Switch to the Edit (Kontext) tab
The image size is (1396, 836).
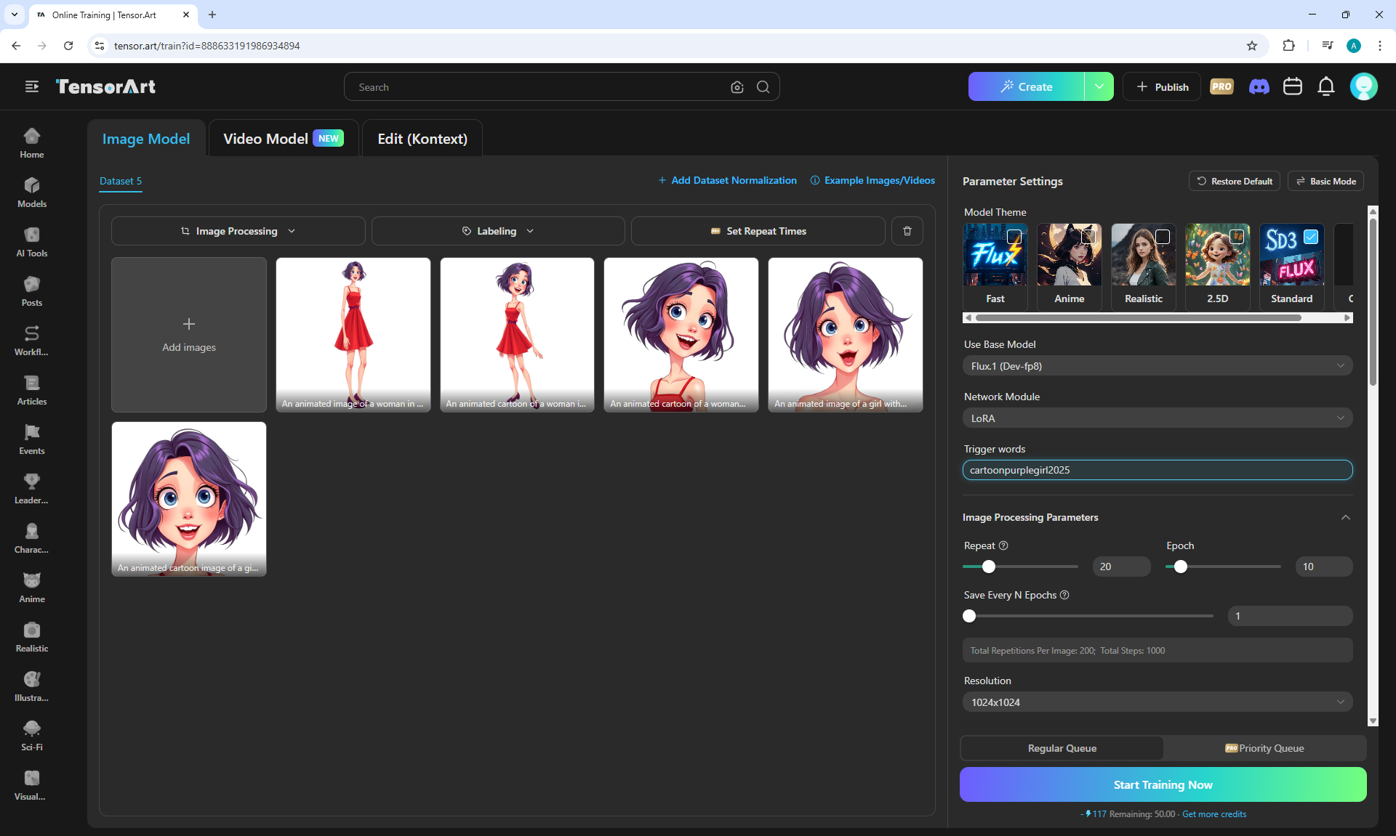(422, 139)
